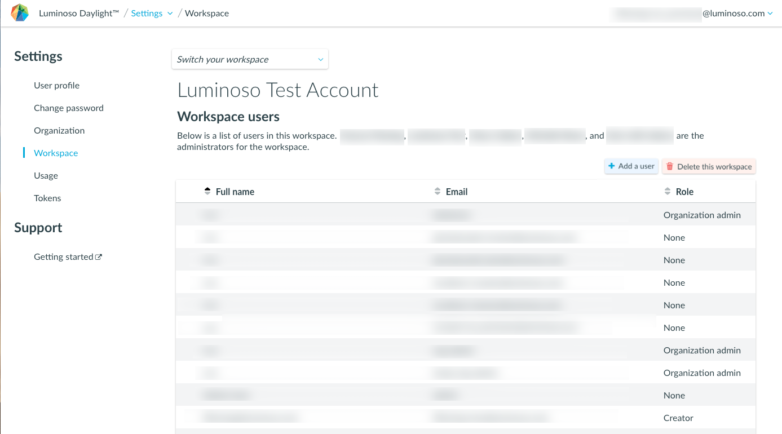Click the Role sort arrows
This screenshot has height=434, width=782.
(x=668, y=192)
